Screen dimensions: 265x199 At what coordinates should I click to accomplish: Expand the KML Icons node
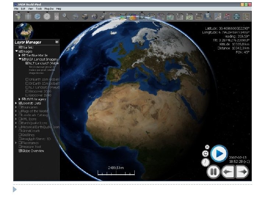pyautogui.click(x=16, y=119)
